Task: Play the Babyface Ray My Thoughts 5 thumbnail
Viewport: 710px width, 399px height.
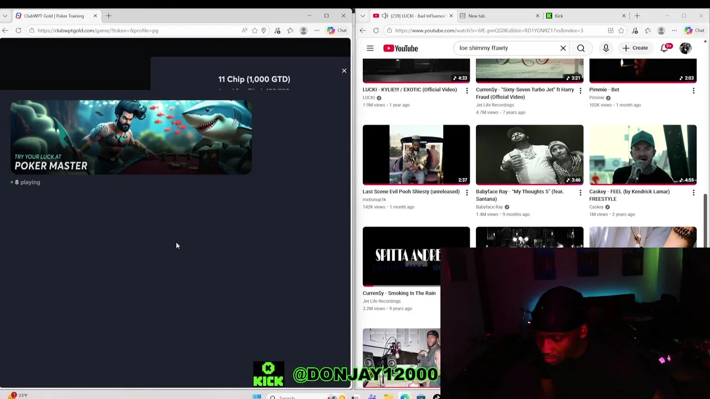Action: pyautogui.click(x=530, y=155)
